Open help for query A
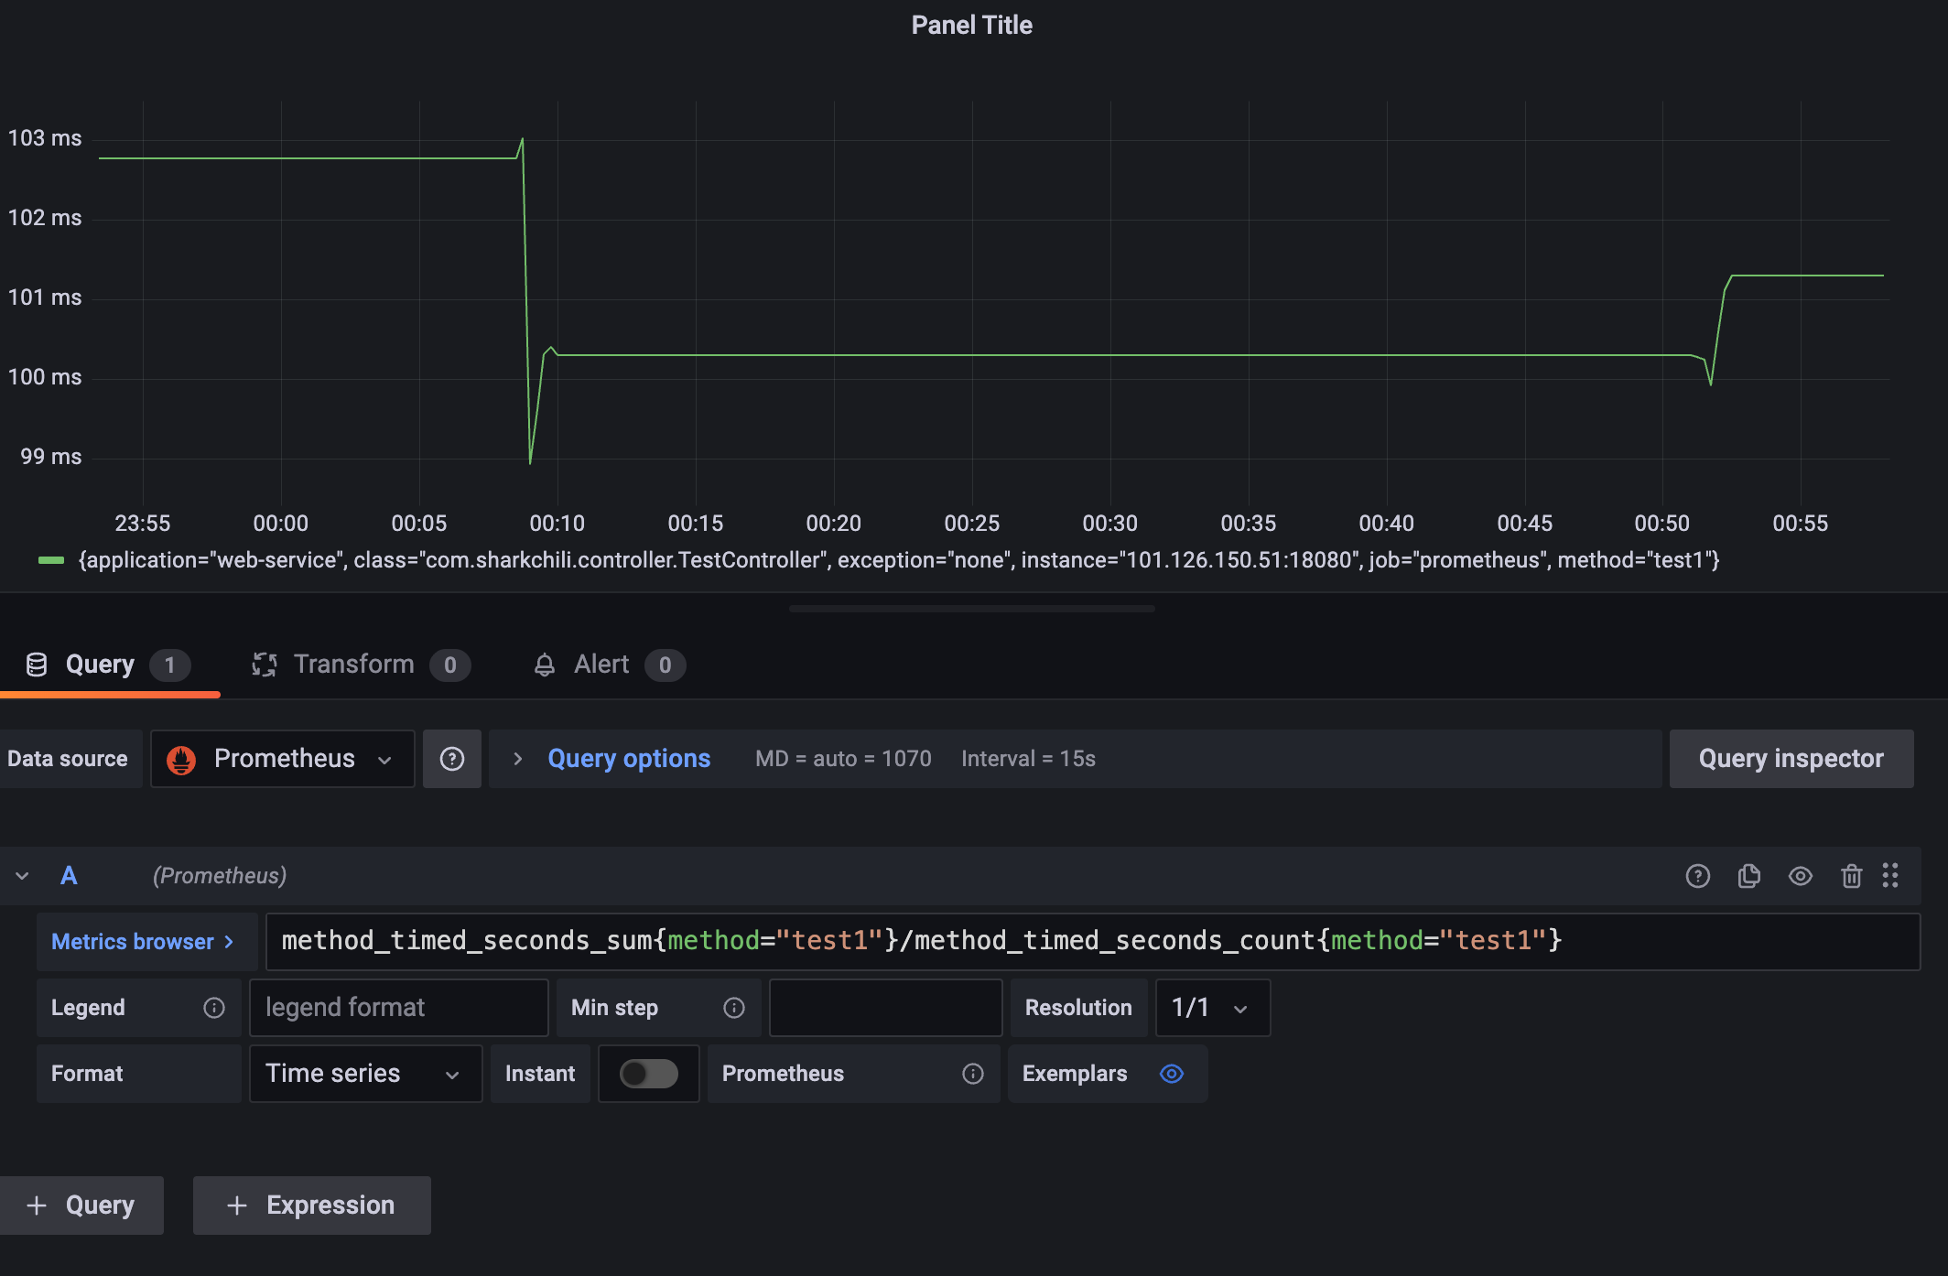This screenshot has width=1948, height=1276. [1698, 876]
